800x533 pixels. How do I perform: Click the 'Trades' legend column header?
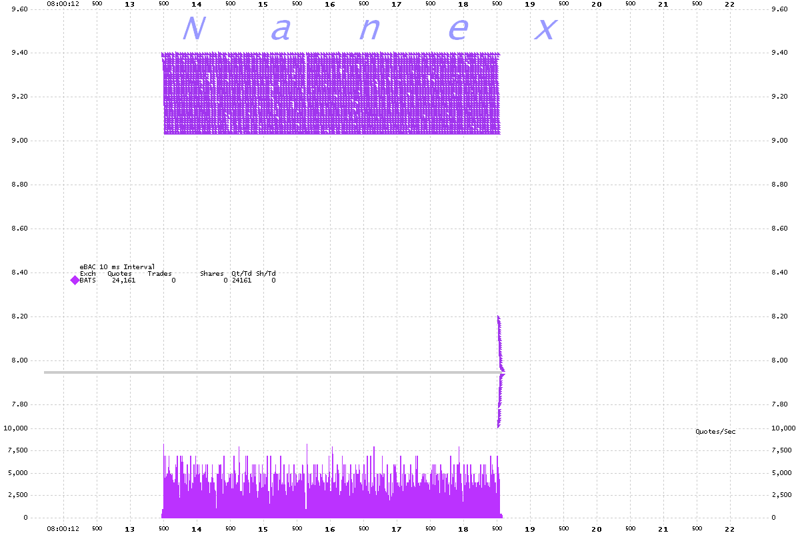[x=159, y=274]
